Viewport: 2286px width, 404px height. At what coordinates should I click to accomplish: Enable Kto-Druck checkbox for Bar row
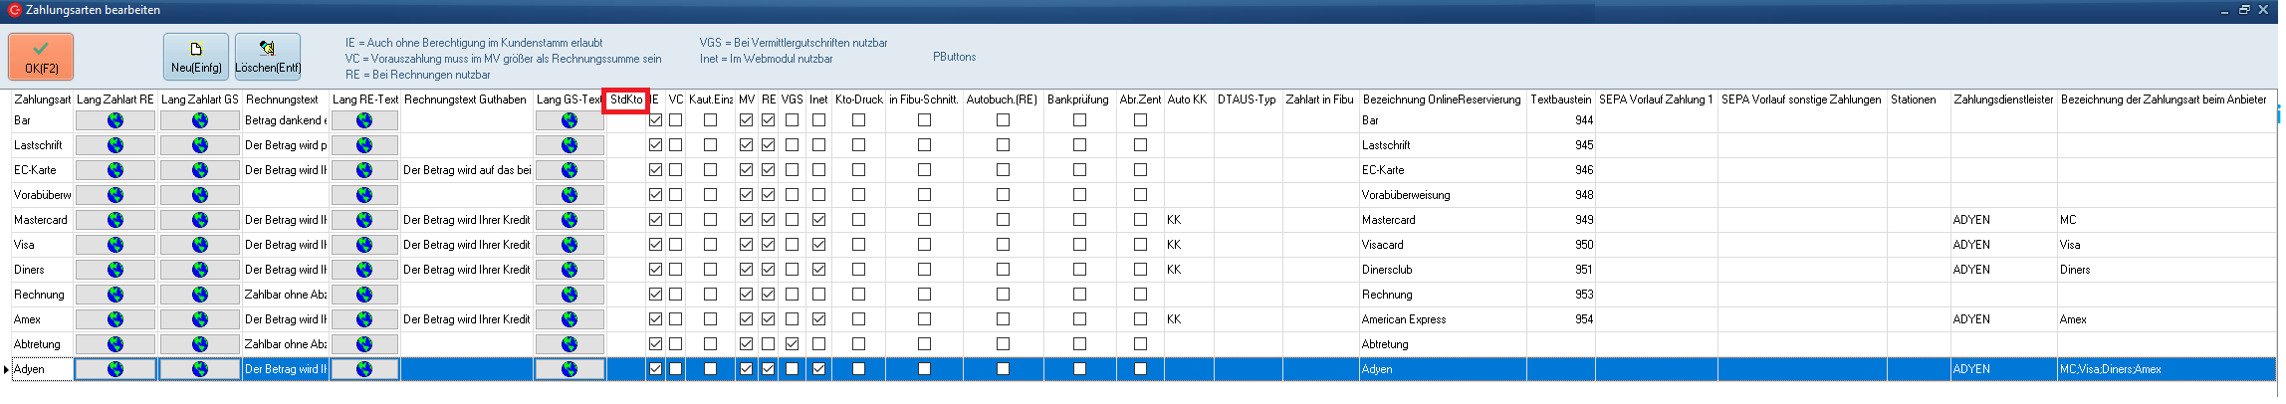tap(858, 120)
